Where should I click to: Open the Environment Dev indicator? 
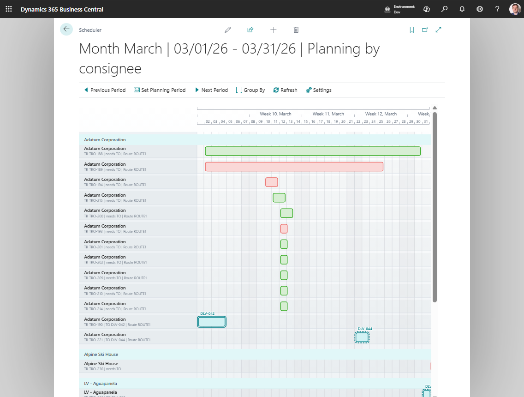[399, 9]
